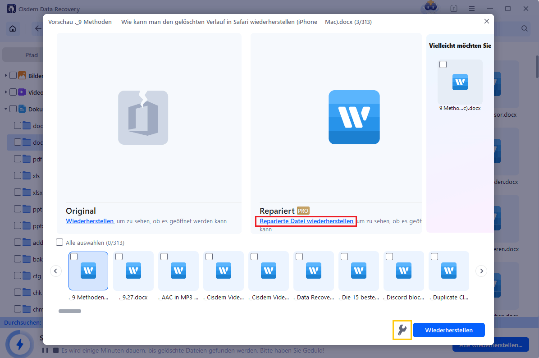Select the ._Data Recove... file icon
539x358 pixels.
click(314, 271)
